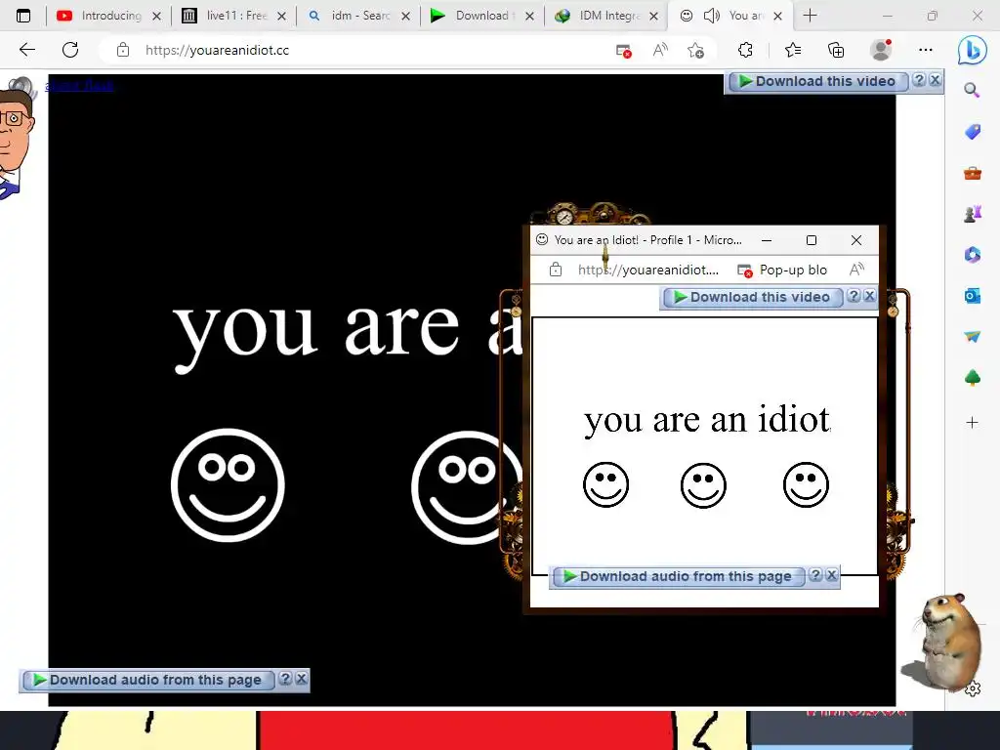
Task: Dismiss popup Download audio panel
Action: pyautogui.click(x=832, y=575)
